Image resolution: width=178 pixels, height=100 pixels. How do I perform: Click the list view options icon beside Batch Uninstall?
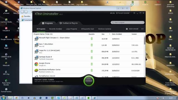(142, 29)
